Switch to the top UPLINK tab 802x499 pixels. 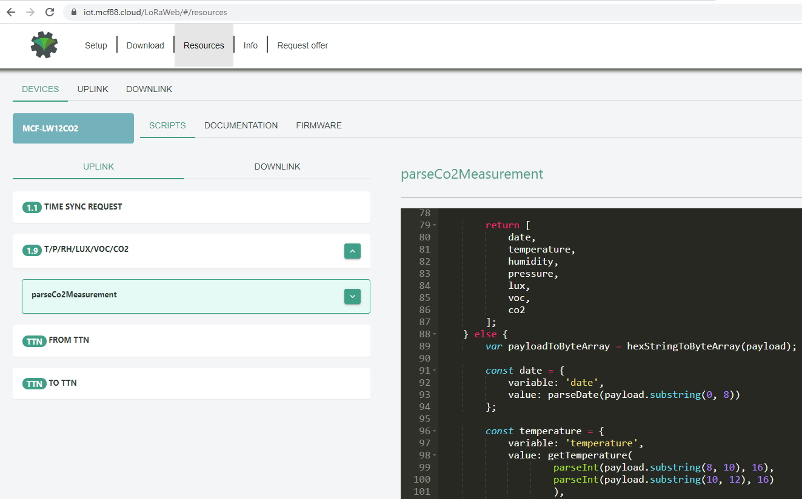(x=93, y=89)
